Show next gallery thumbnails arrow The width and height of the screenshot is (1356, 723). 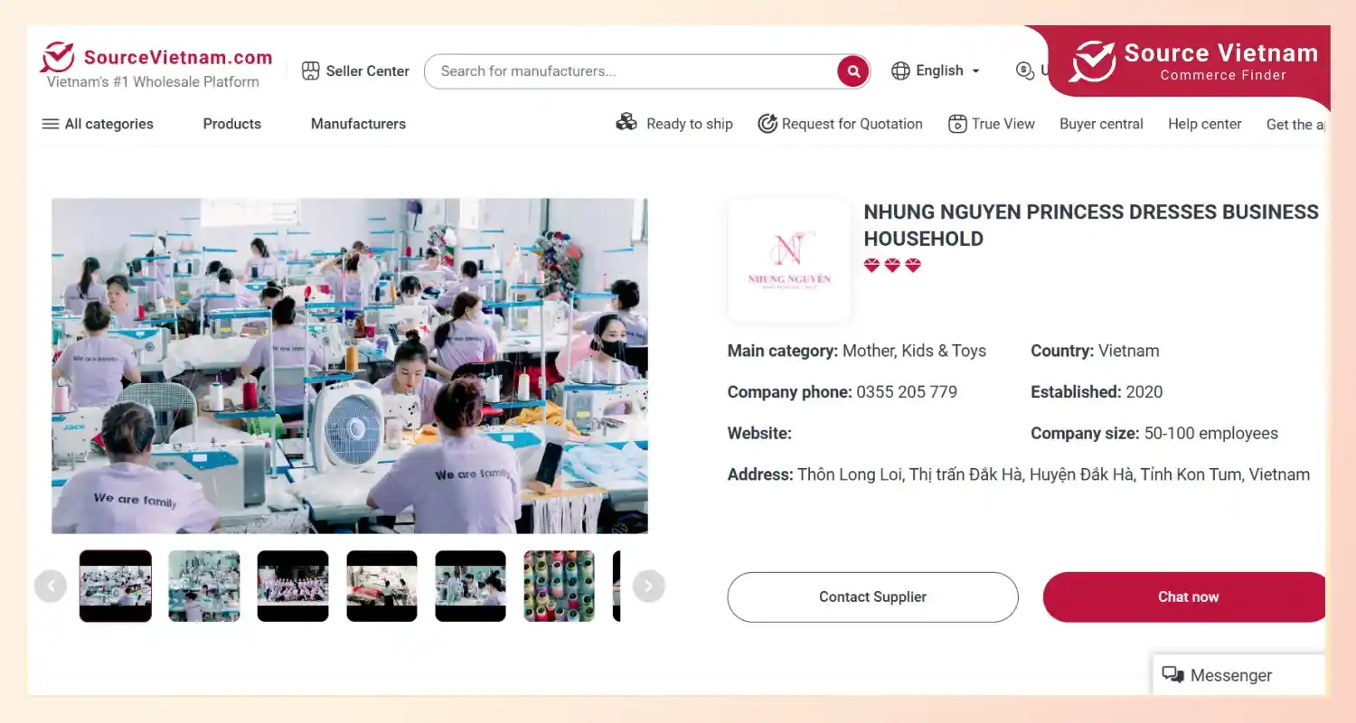648,587
